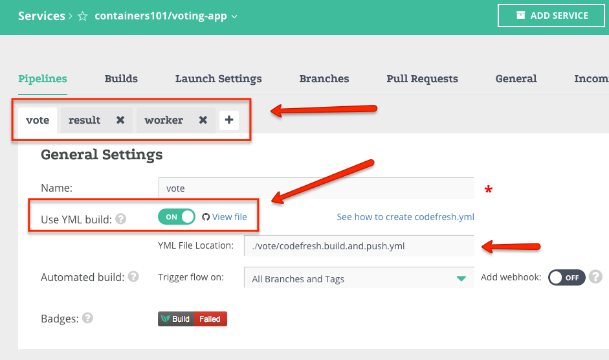Open the General tab
Viewport: 609px width, 360px height.
pos(516,78)
